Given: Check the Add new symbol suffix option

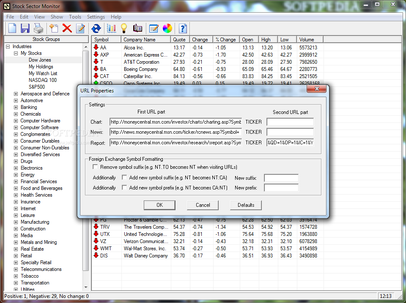Looking at the screenshot, I should tap(124, 178).
